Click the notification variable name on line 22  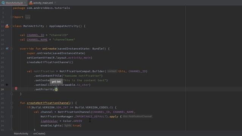point(44,71)
